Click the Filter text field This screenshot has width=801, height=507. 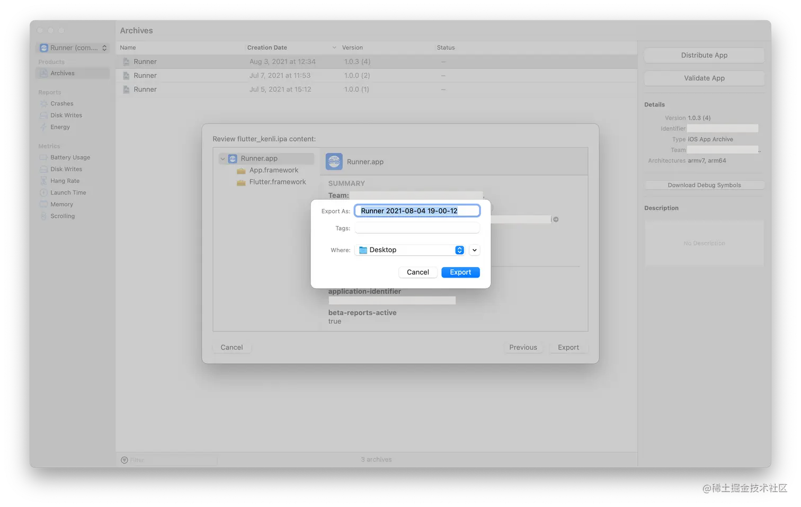tap(173, 460)
